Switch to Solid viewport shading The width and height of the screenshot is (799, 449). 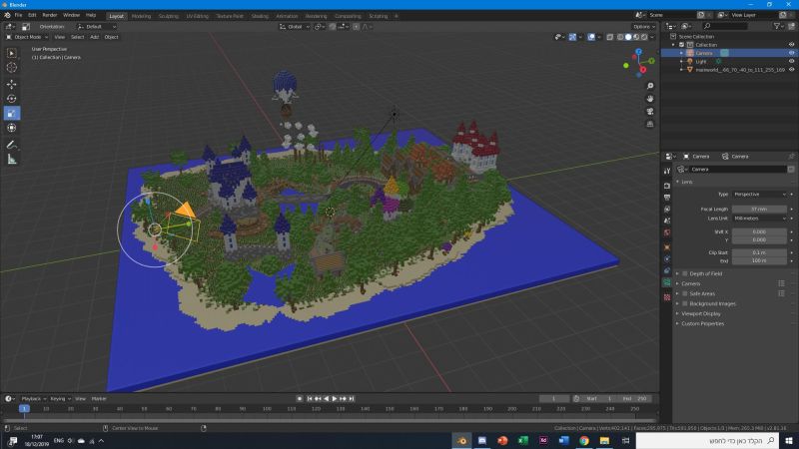coord(628,37)
